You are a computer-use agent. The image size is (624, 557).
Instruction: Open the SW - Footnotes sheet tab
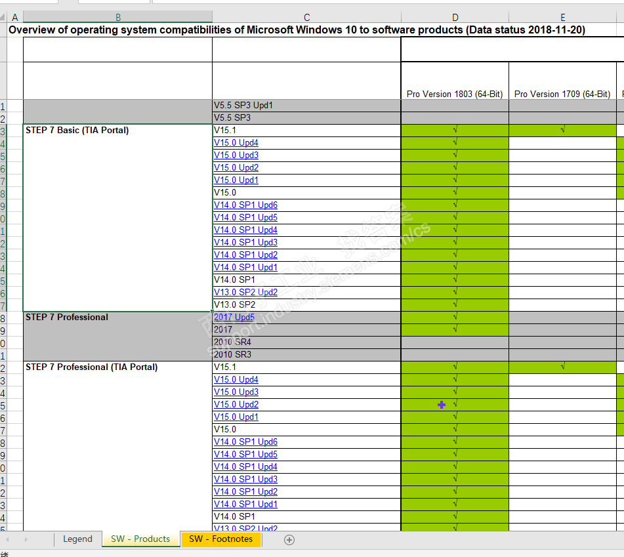pyautogui.click(x=221, y=539)
